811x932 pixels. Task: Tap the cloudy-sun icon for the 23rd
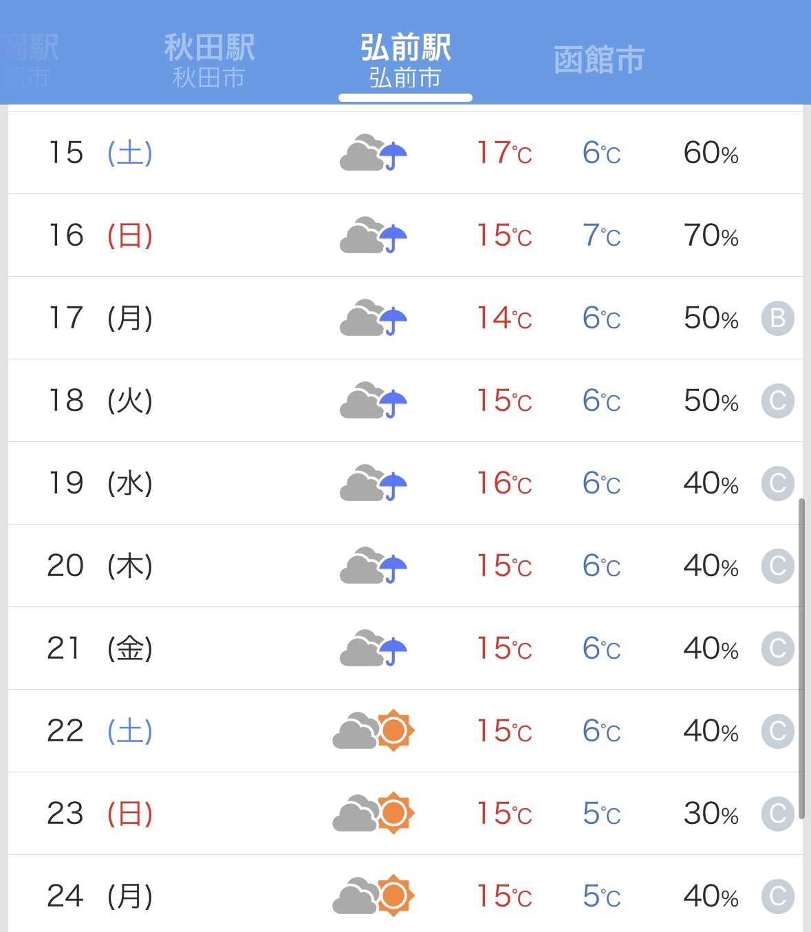(x=374, y=812)
